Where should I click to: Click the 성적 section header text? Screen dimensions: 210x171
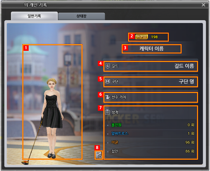tap(115, 112)
